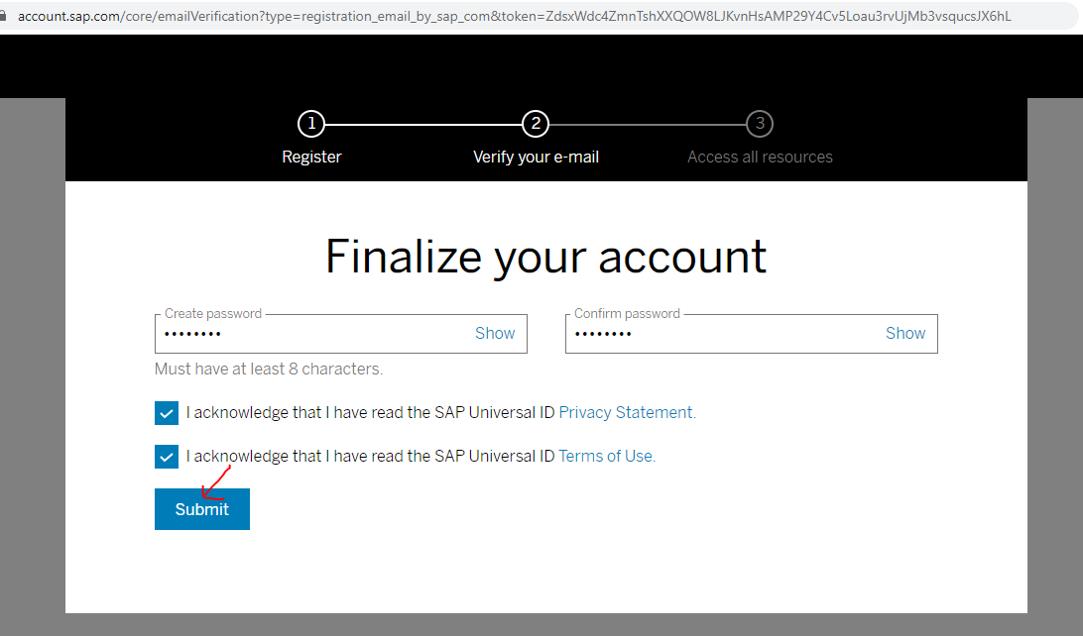
Task: Click the 'Register' step label
Action: pyautogui.click(x=311, y=158)
